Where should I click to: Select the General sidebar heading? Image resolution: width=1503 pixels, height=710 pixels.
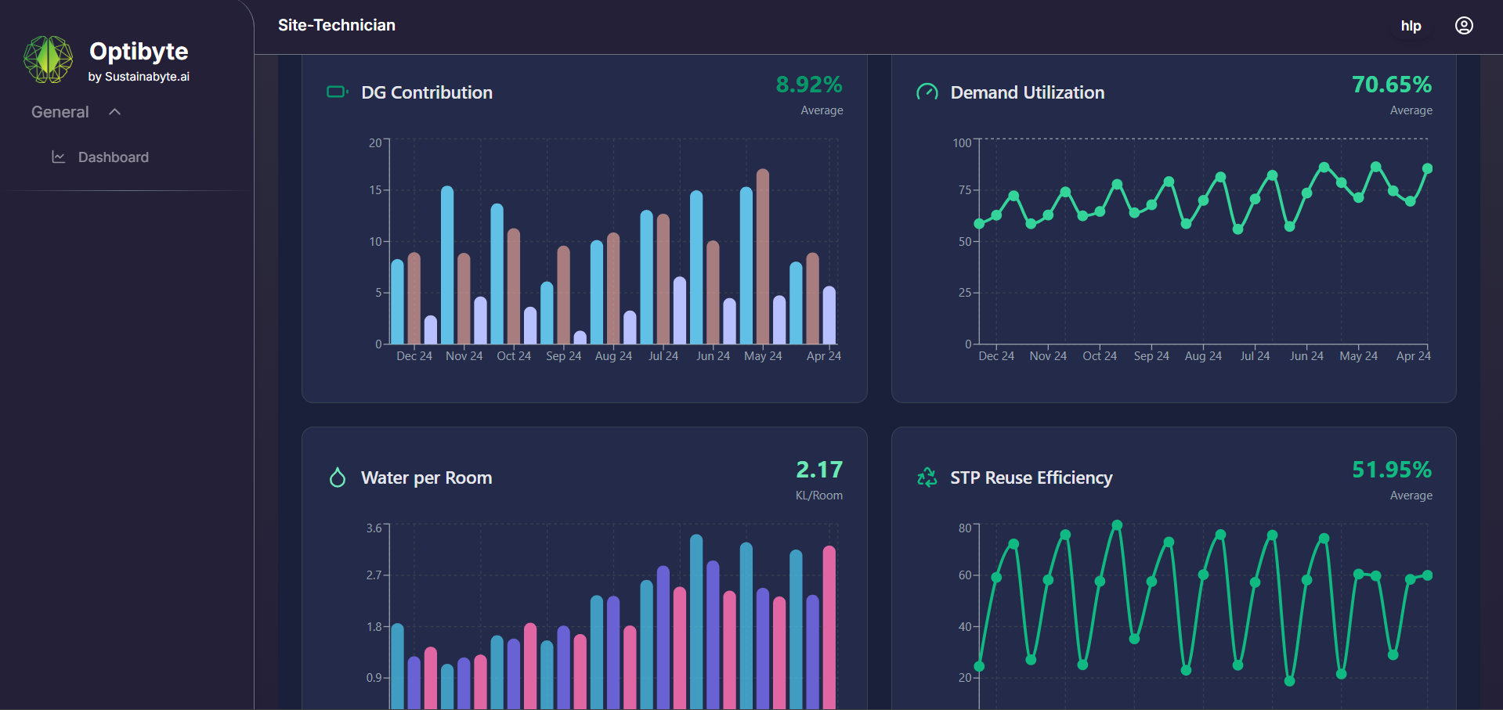click(x=60, y=112)
